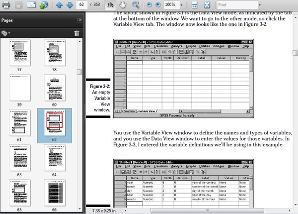Click the green upload globe icon
Image resolution: width=298 pixels, height=214 pixels.
[44, 5]
